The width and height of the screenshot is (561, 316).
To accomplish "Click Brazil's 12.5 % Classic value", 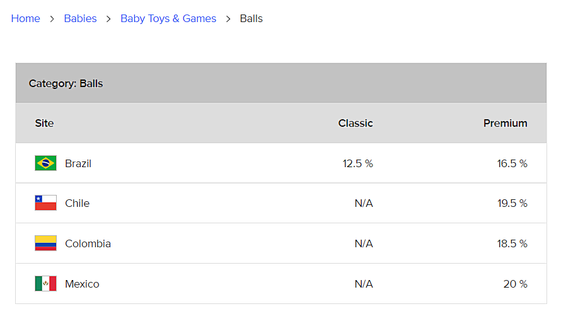I will 358,163.
